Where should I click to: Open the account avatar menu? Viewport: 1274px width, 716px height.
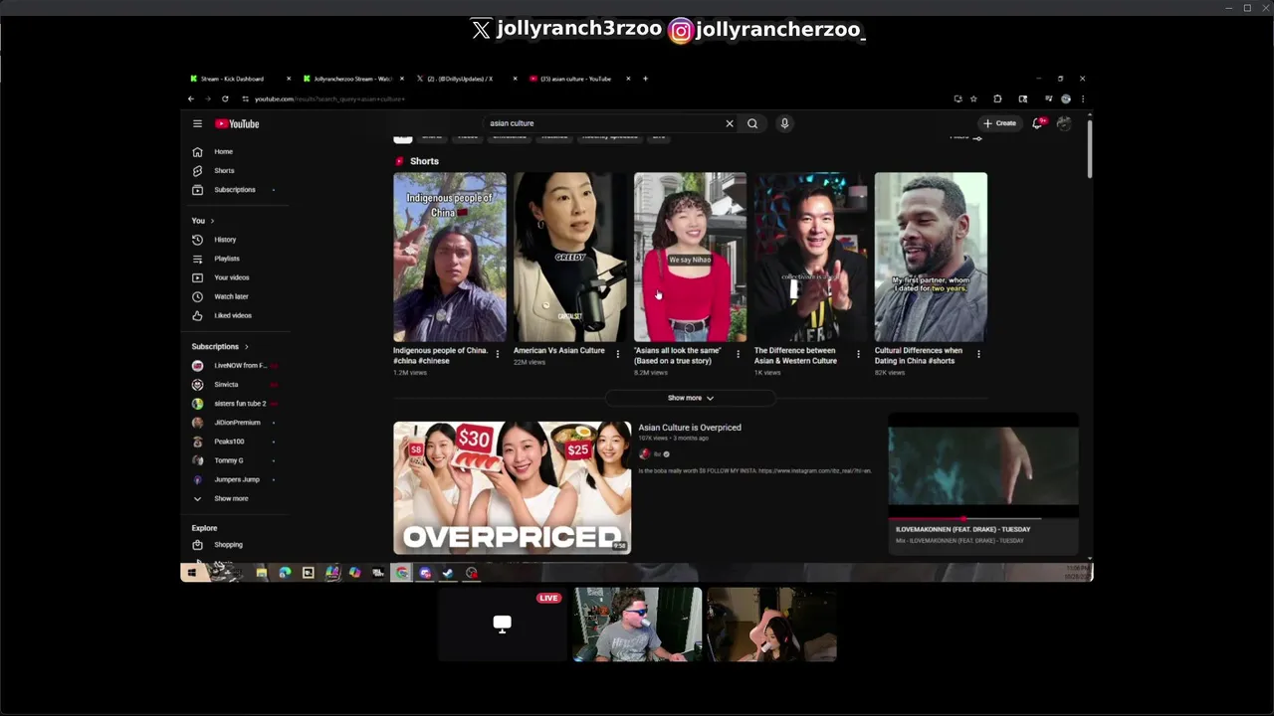(1064, 123)
